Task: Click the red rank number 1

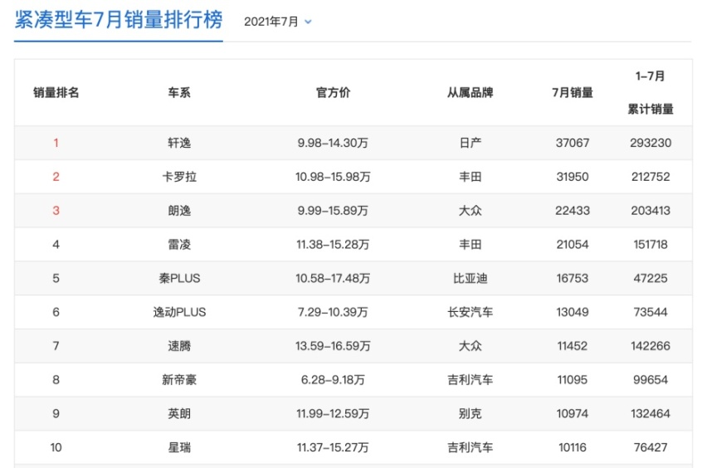Action: pyautogui.click(x=56, y=143)
